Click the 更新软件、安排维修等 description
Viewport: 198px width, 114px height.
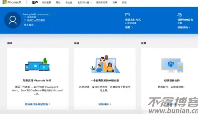coord(171,87)
